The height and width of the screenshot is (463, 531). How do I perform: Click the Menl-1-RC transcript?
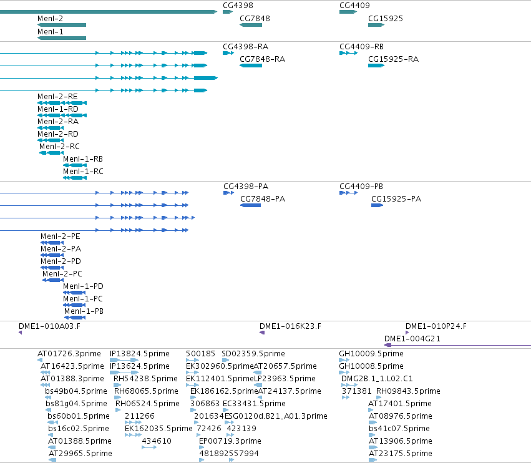coord(75,178)
